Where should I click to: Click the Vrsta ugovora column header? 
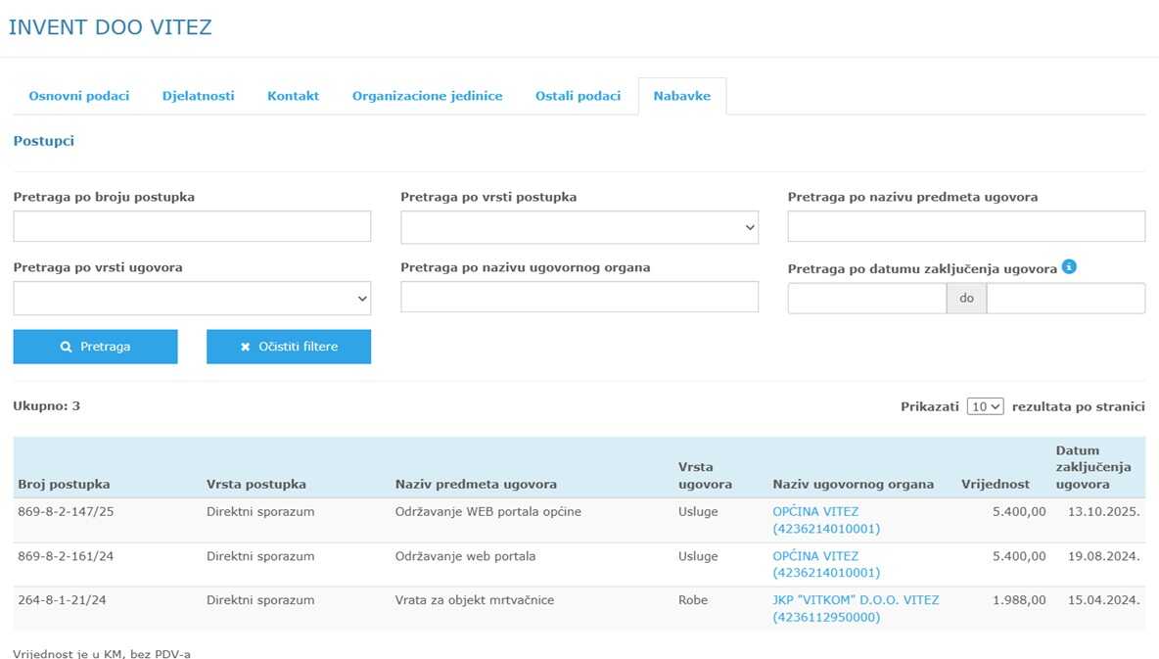705,476
